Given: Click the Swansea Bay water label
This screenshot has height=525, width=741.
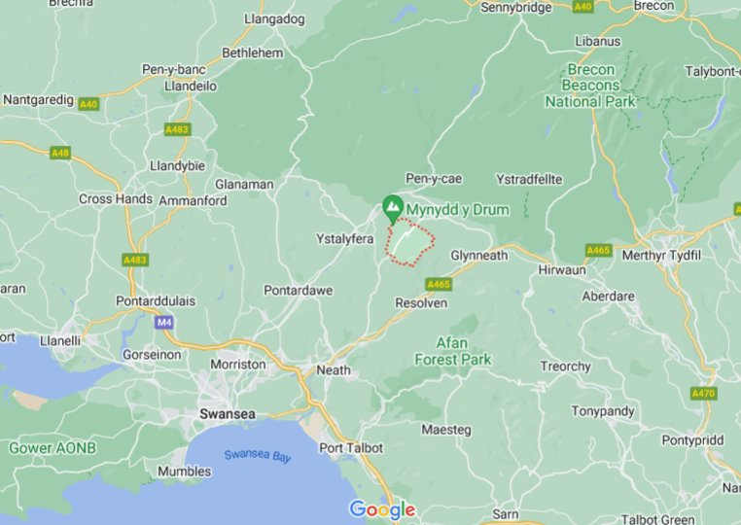Looking at the screenshot, I should [x=258, y=456].
